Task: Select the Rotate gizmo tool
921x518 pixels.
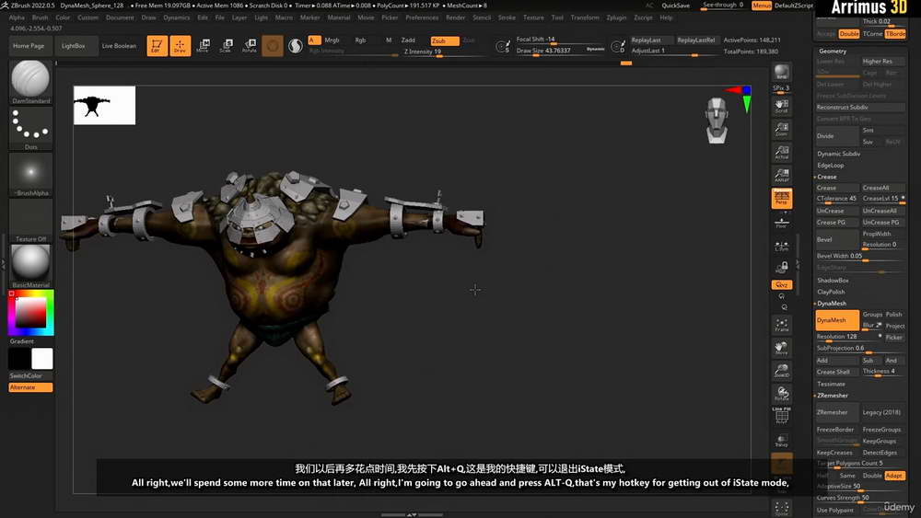Action: pyautogui.click(x=250, y=46)
